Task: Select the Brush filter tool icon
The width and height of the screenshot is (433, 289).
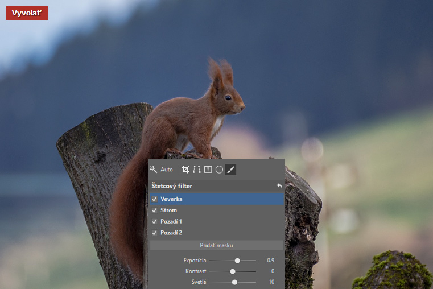Action: point(230,170)
